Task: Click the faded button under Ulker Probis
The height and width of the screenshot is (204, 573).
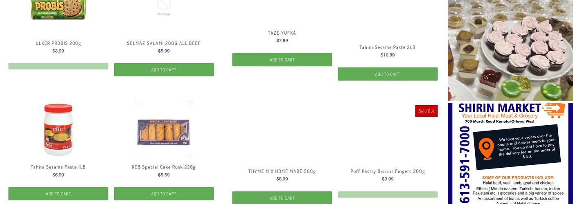Action: point(58,66)
